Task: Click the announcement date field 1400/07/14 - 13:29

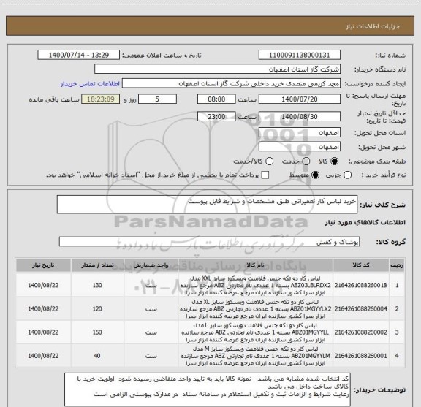Action: pyautogui.click(x=79, y=55)
